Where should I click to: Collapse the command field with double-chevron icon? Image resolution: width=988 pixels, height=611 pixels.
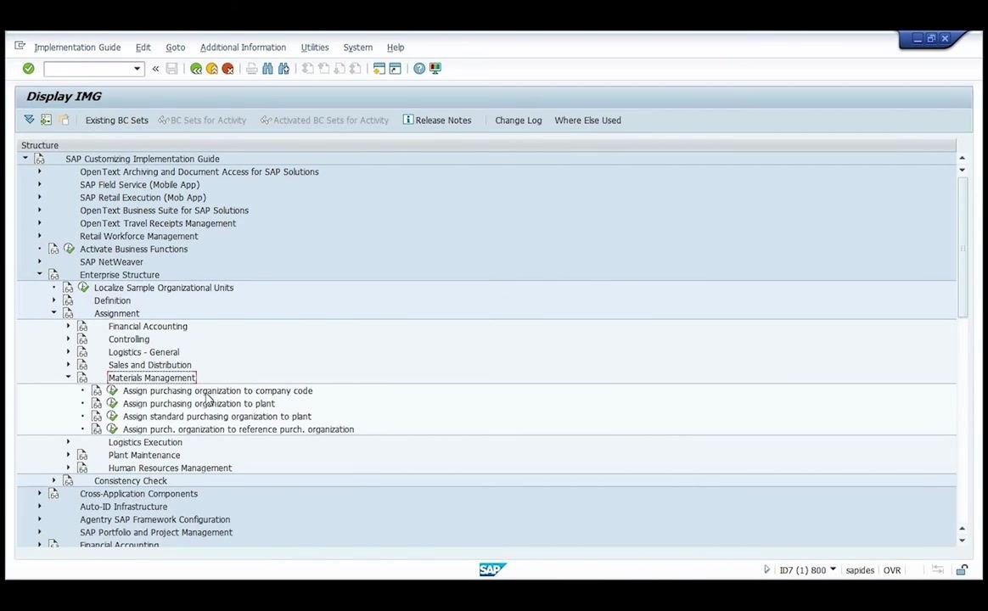155,69
